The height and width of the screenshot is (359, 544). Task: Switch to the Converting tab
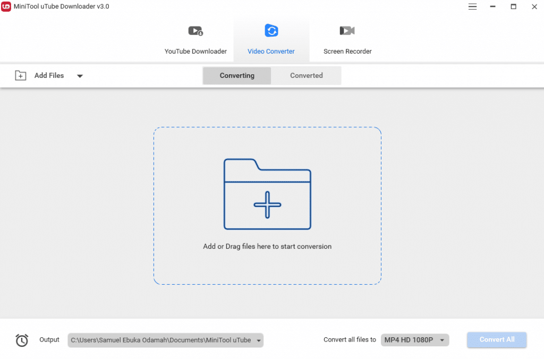pos(236,75)
